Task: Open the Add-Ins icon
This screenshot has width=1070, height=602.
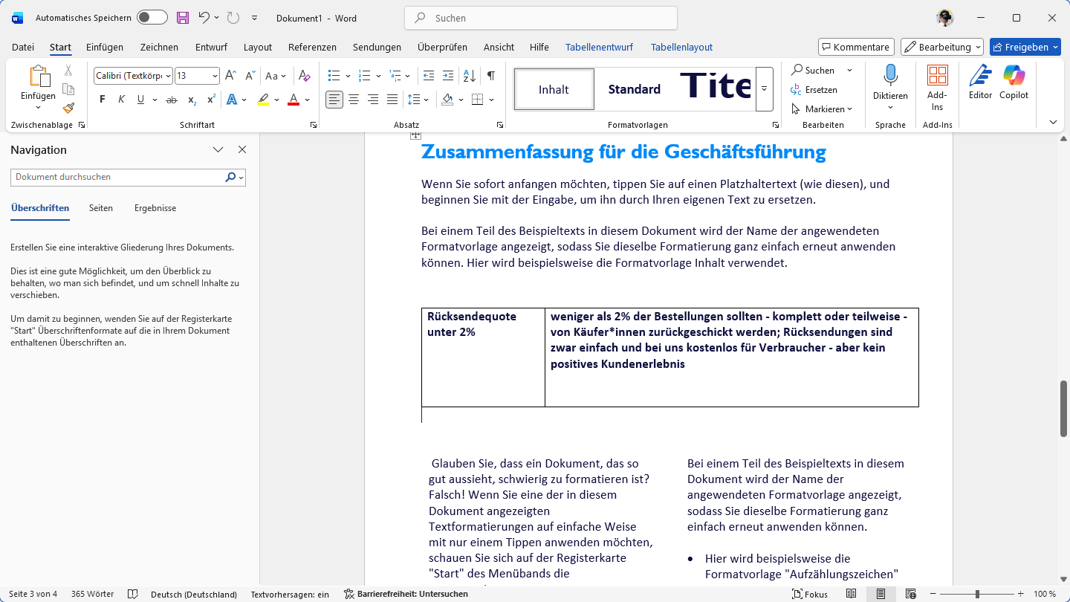Action: [937, 76]
